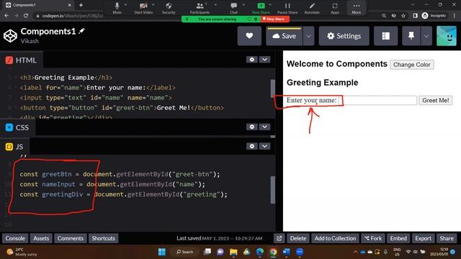Open mute audio options arrow in Zoom
Viewport: 461px width, 259px height.
pos(125,5)
